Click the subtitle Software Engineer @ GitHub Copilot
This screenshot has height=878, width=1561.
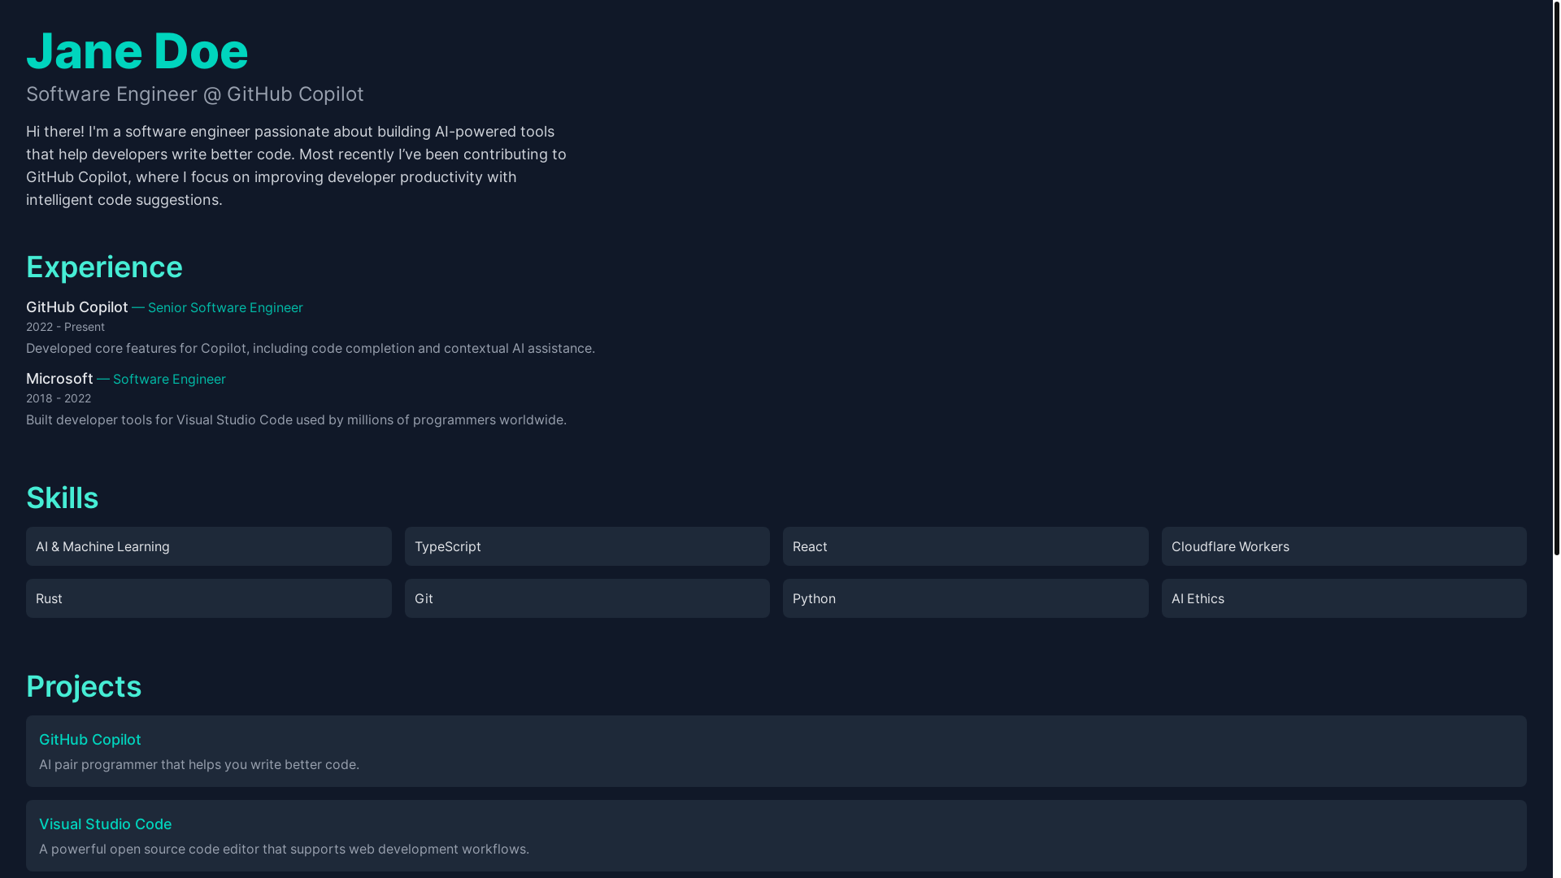pyautogui.click(x=195, y=94)
